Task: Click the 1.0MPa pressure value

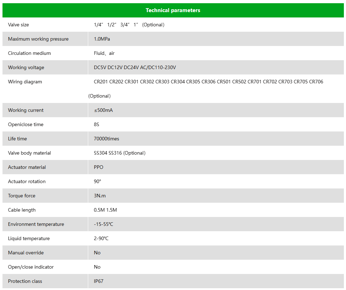Action: [x=102, y=39]
